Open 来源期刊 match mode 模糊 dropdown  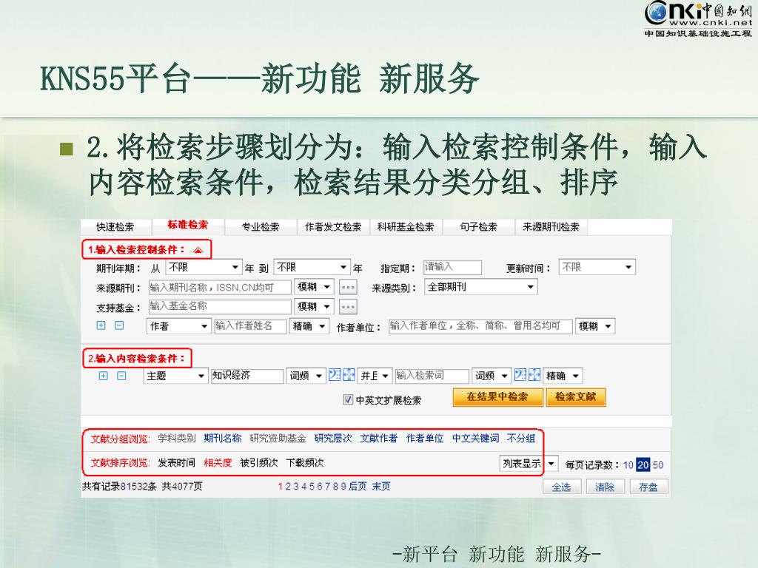click(314, 287)
